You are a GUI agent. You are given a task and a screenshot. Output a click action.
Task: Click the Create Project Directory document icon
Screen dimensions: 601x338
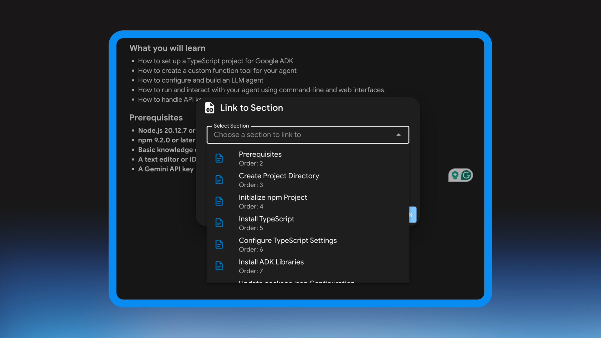(219, 180)
